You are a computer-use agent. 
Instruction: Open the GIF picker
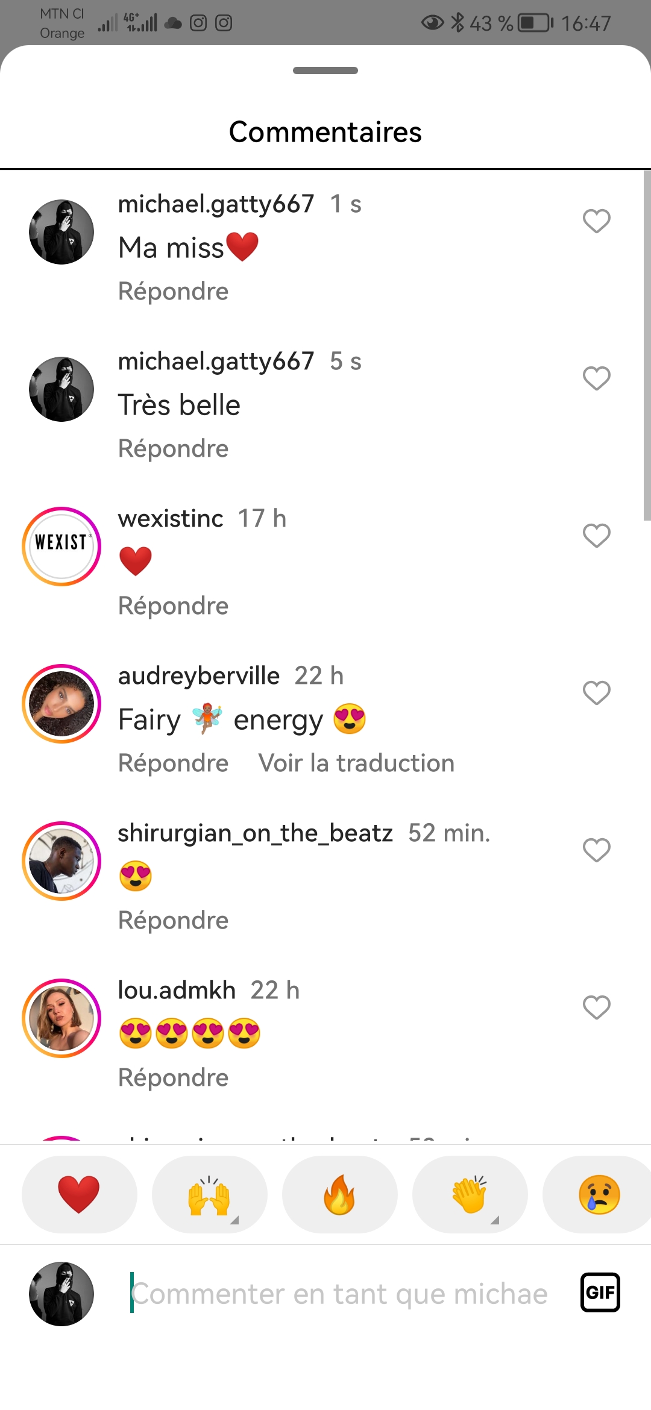[600, 1292]
